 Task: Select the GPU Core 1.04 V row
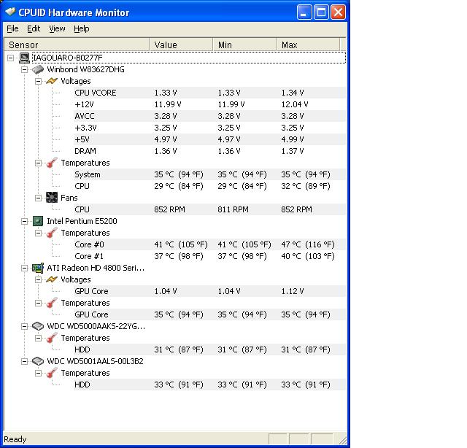pos(209,291)
